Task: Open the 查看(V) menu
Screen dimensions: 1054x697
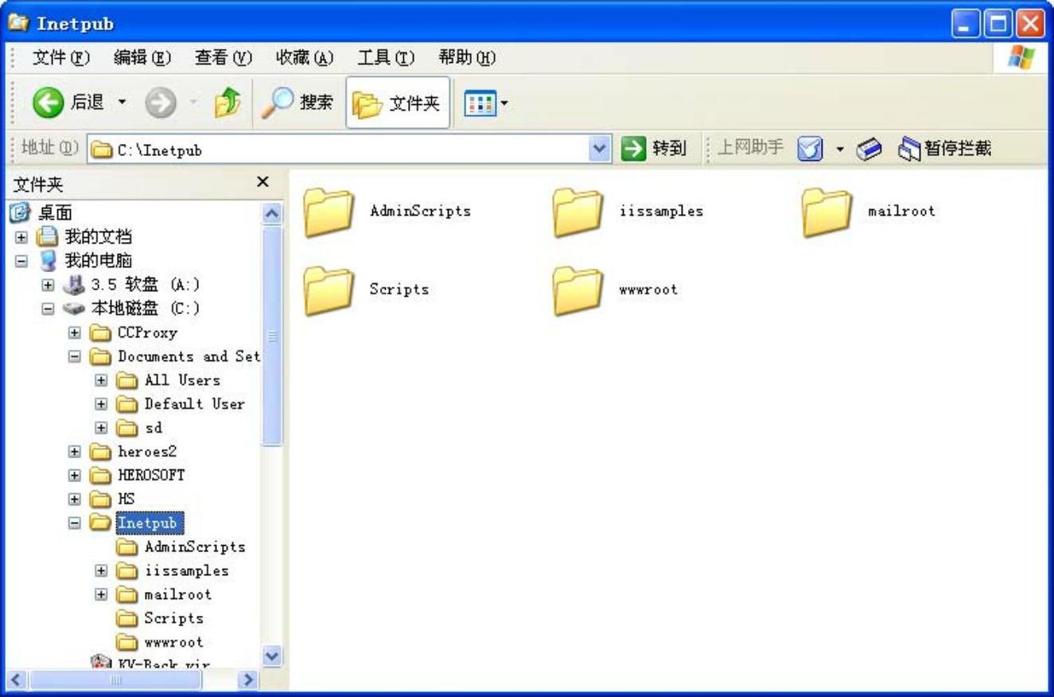Action: pyautogui.click(x=223, y=58)
